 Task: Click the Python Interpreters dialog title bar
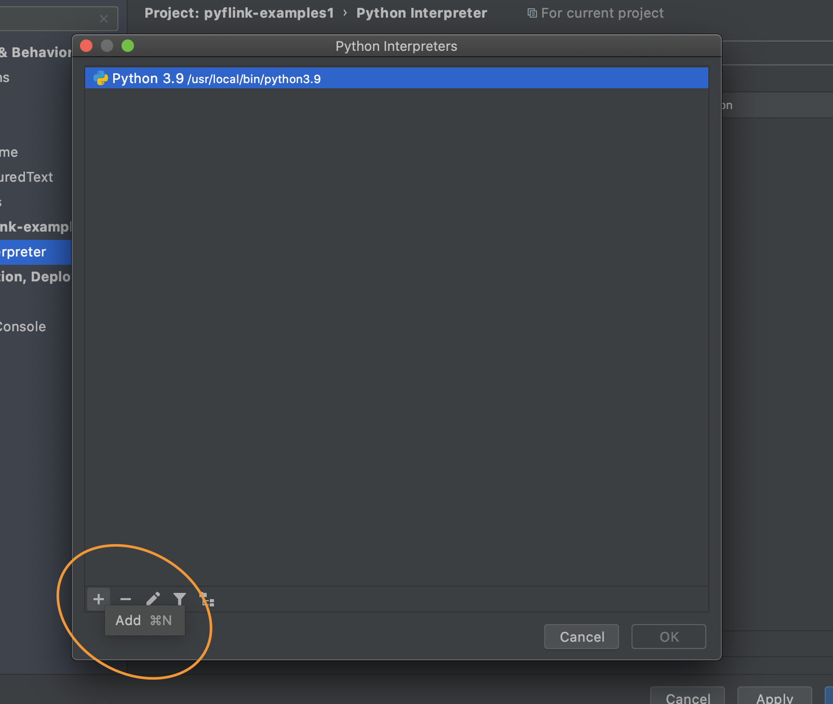point(396,46)
